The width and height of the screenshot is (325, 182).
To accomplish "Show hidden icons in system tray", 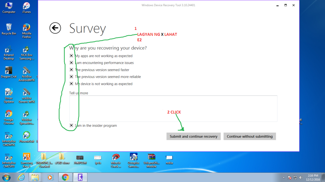I will (x=284, y=178).
